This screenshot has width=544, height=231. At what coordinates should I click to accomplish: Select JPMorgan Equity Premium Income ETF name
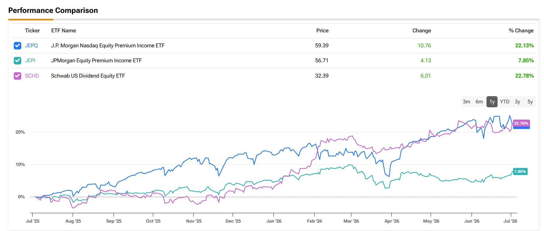coord(96,61)
